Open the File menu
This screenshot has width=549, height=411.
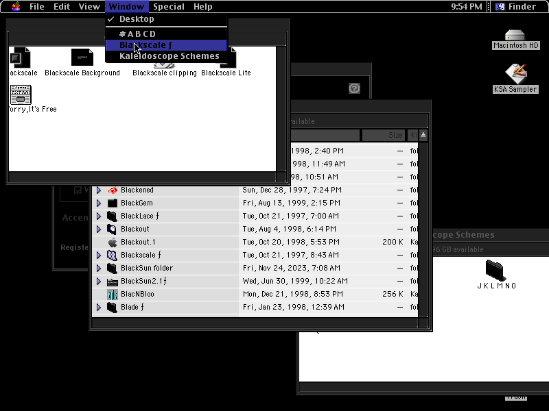point(37,7)
